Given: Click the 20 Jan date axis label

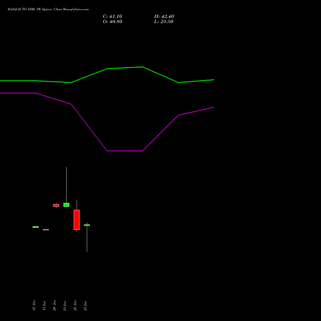Looking at the screenshot, I should click(x=55, y=306).
